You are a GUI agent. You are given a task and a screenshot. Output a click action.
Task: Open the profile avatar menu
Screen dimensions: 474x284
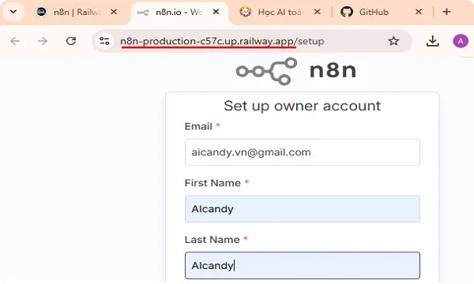[x=461, y=41]
